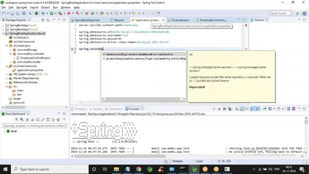Click the Collapse All icon in Package Explorer

coord(43,20)
